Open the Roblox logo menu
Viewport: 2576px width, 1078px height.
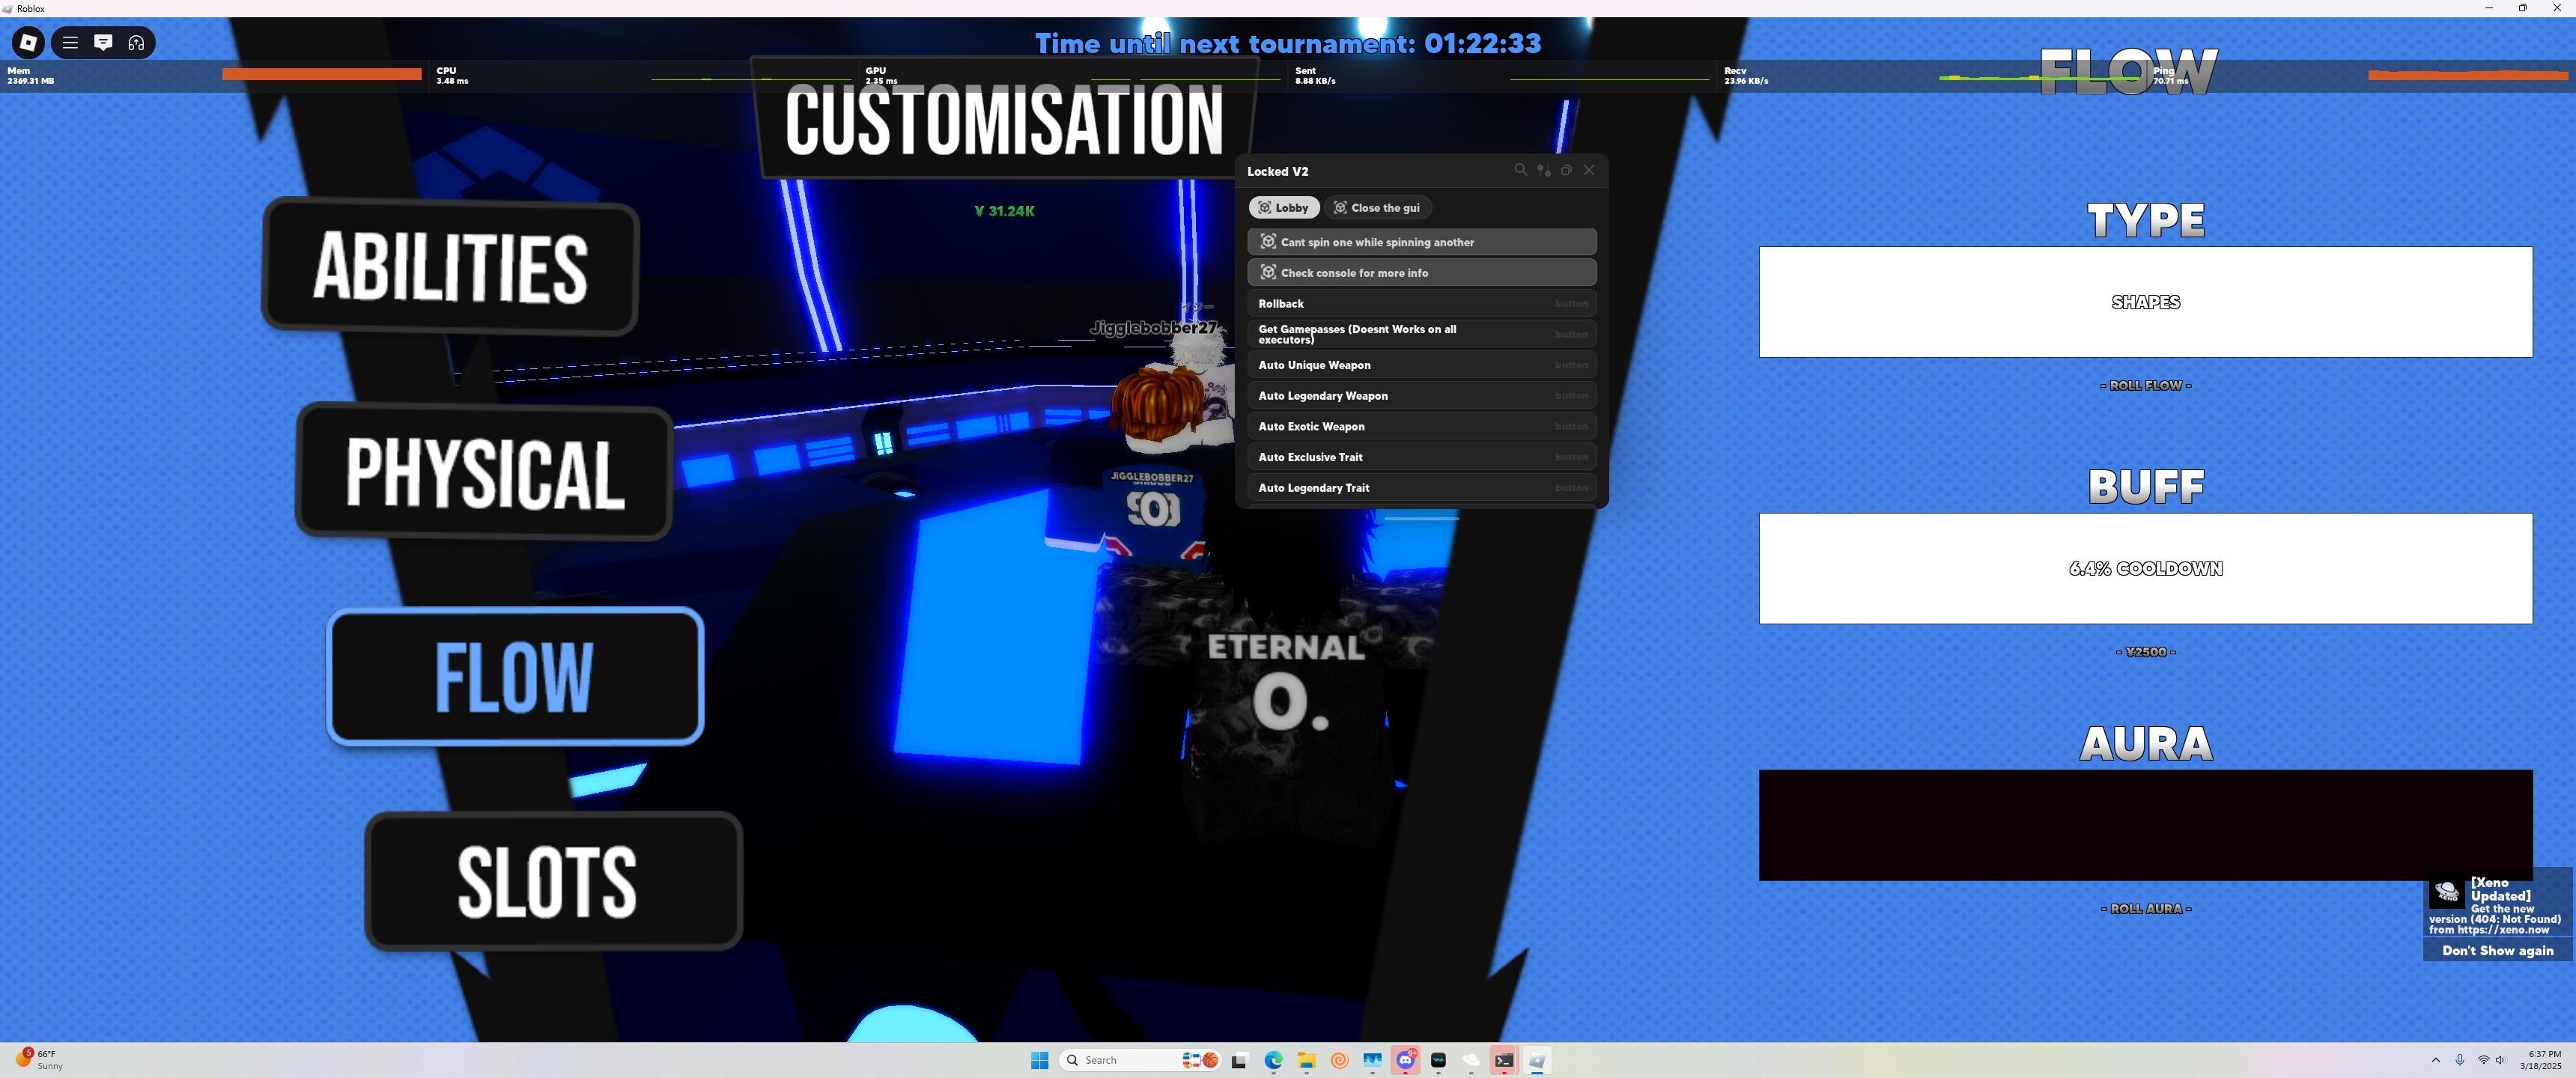coord(28,42)
